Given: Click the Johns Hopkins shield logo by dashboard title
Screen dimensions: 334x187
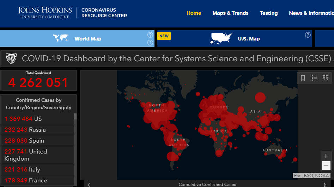Looking at the screenshot, I should point(11,58).
